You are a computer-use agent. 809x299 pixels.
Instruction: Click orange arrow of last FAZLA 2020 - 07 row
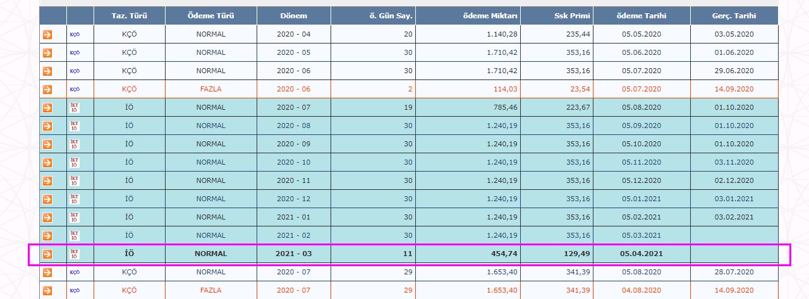(x=47, y=291)
